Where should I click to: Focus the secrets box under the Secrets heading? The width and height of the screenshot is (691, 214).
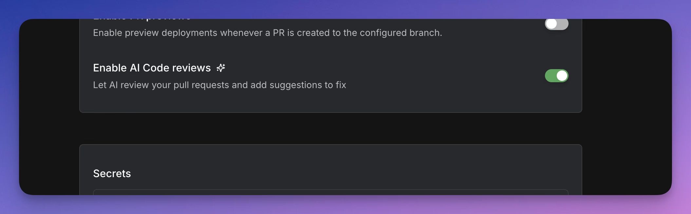pyautogui.click(x=331, y=192)
